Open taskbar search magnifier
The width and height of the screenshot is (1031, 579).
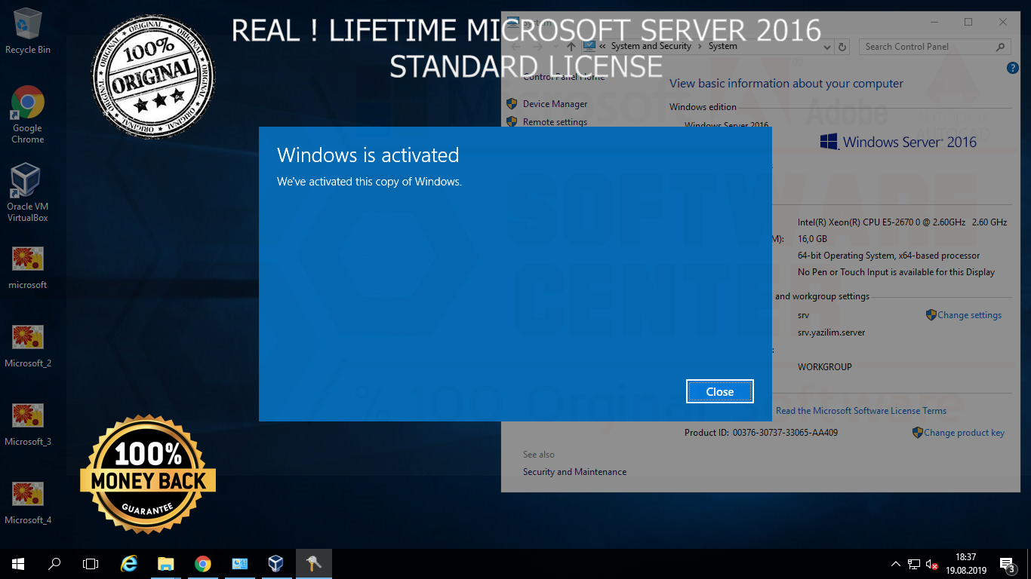pyautogui.click(x=54, y=564)
